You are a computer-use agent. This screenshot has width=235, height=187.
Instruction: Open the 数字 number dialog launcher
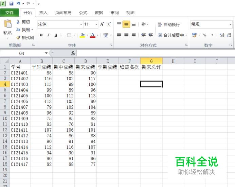(231, 45)
